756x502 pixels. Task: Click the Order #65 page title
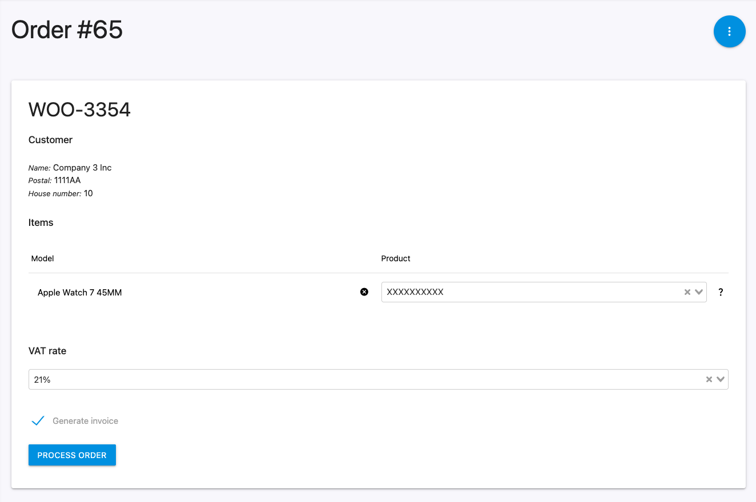tap(67, 30)
